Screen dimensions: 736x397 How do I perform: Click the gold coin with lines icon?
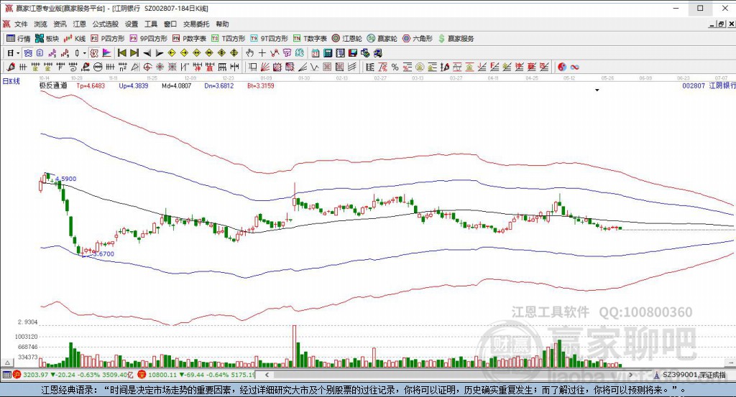click(x=420, y=67)
